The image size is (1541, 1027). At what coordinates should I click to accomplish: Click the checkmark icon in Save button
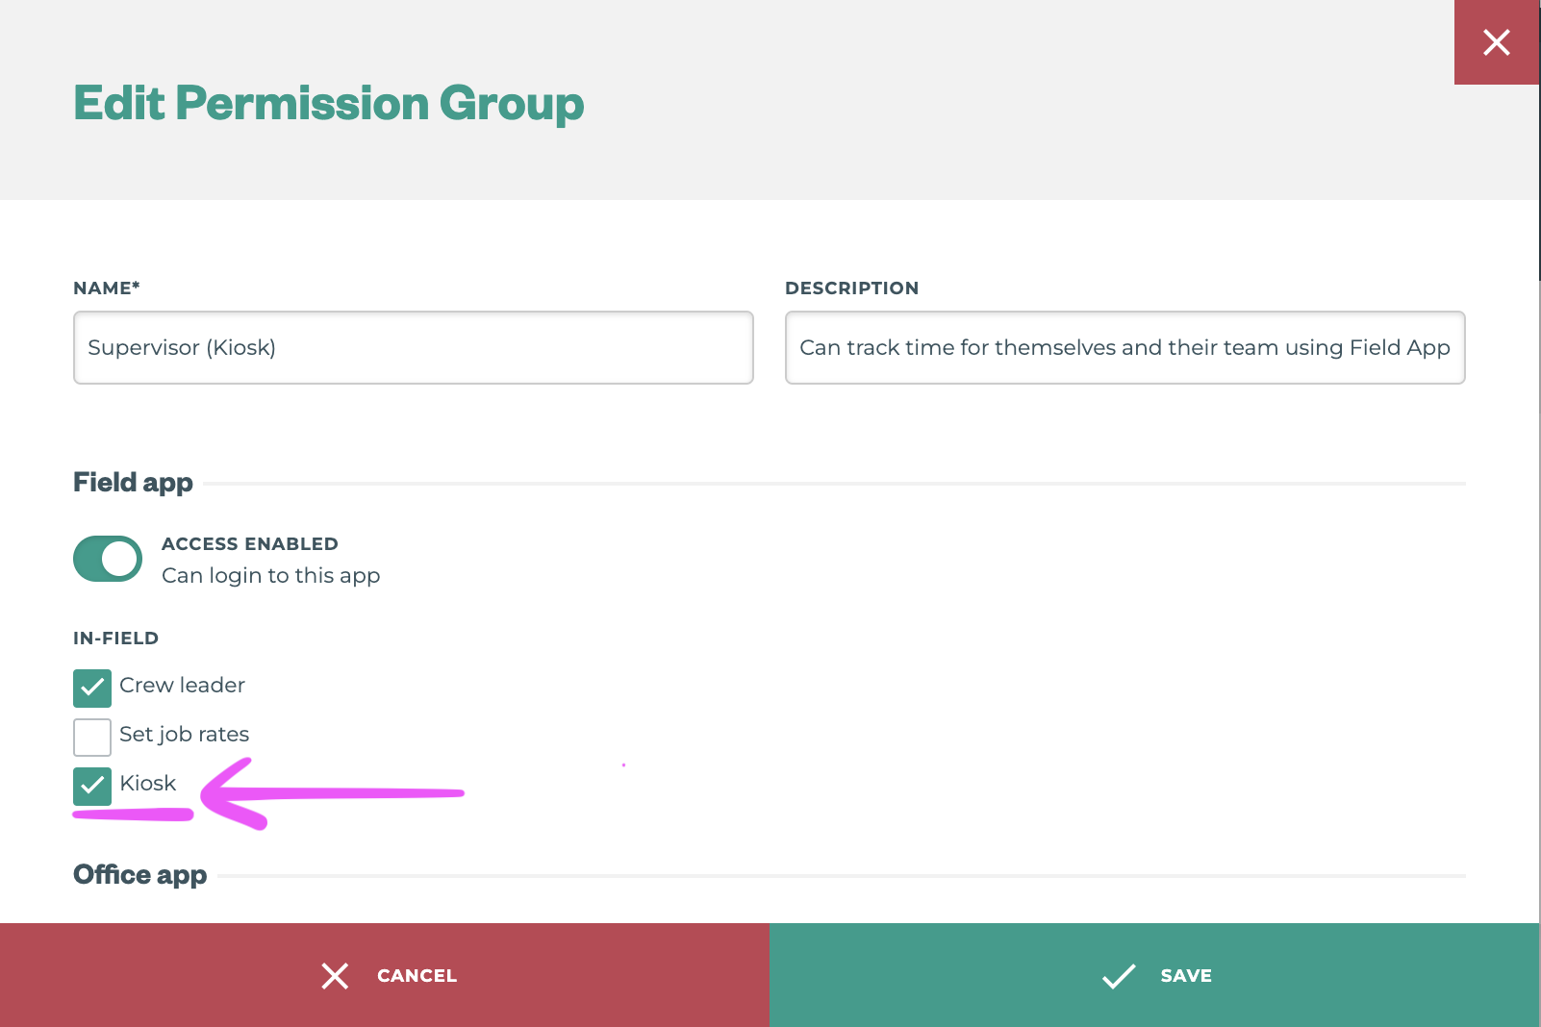click(1119, 976)
